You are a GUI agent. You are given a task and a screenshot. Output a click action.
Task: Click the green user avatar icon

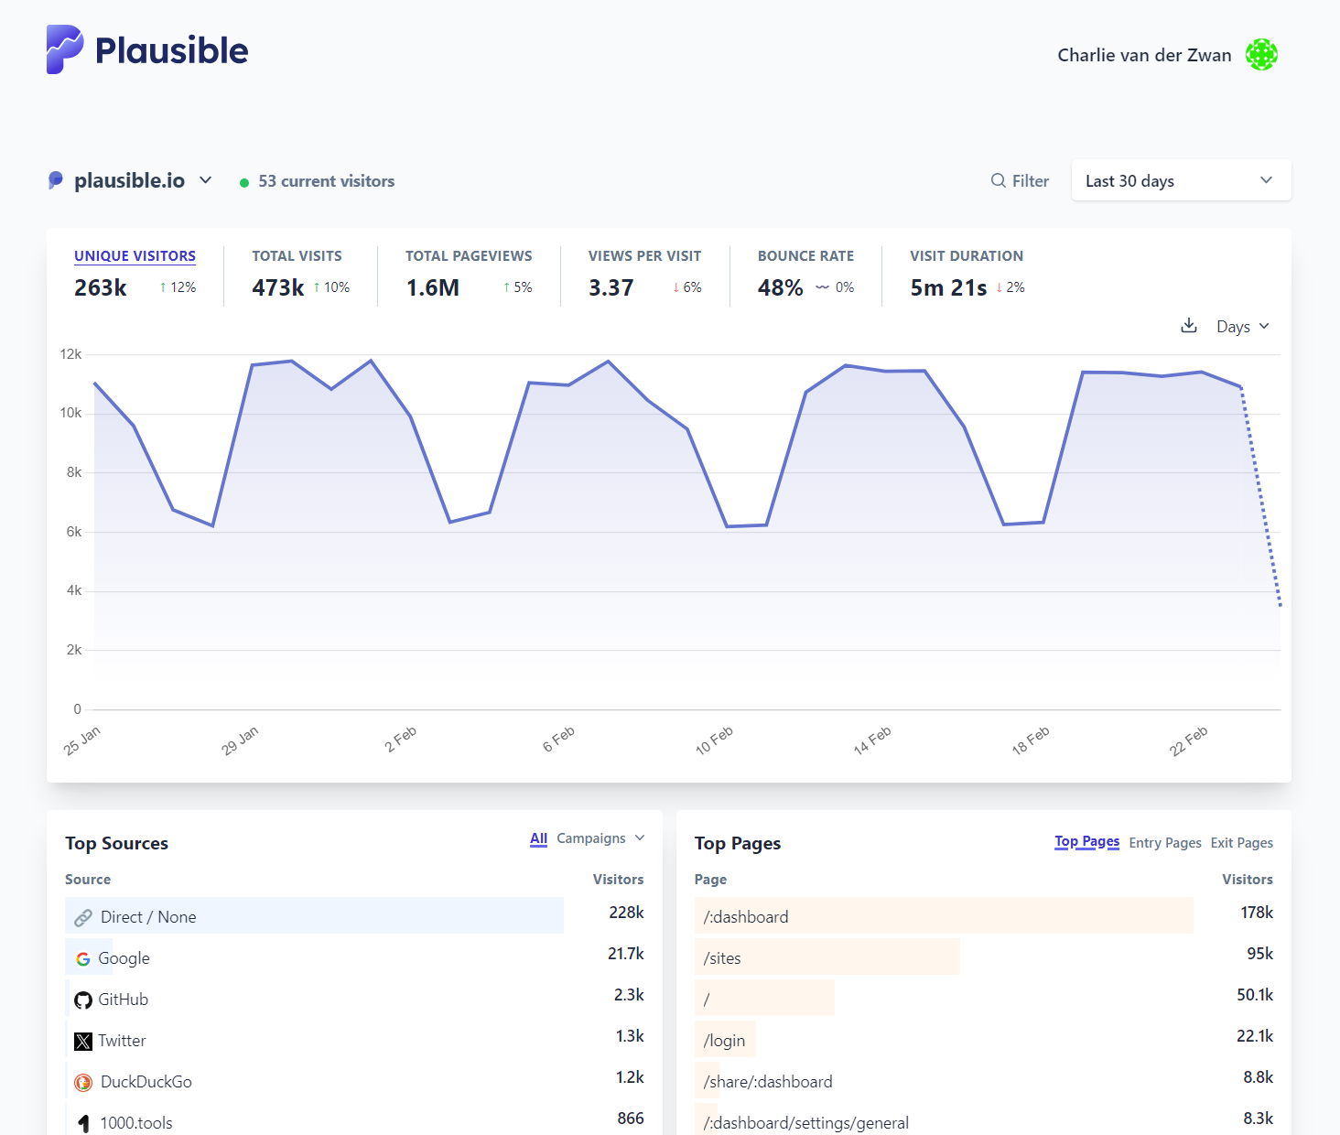point(1261,55)
